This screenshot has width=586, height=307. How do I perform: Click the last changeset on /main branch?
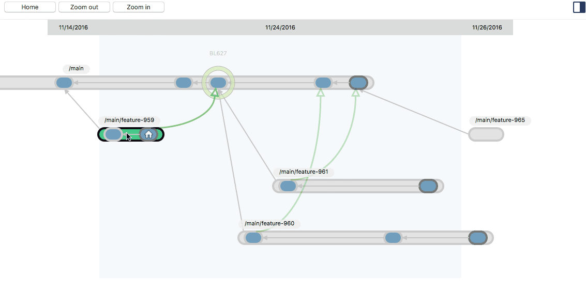coord(358,82)
